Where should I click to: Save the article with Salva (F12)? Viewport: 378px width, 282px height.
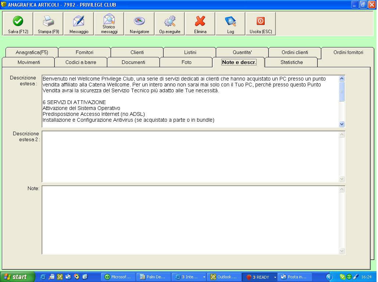click(18, 24)
